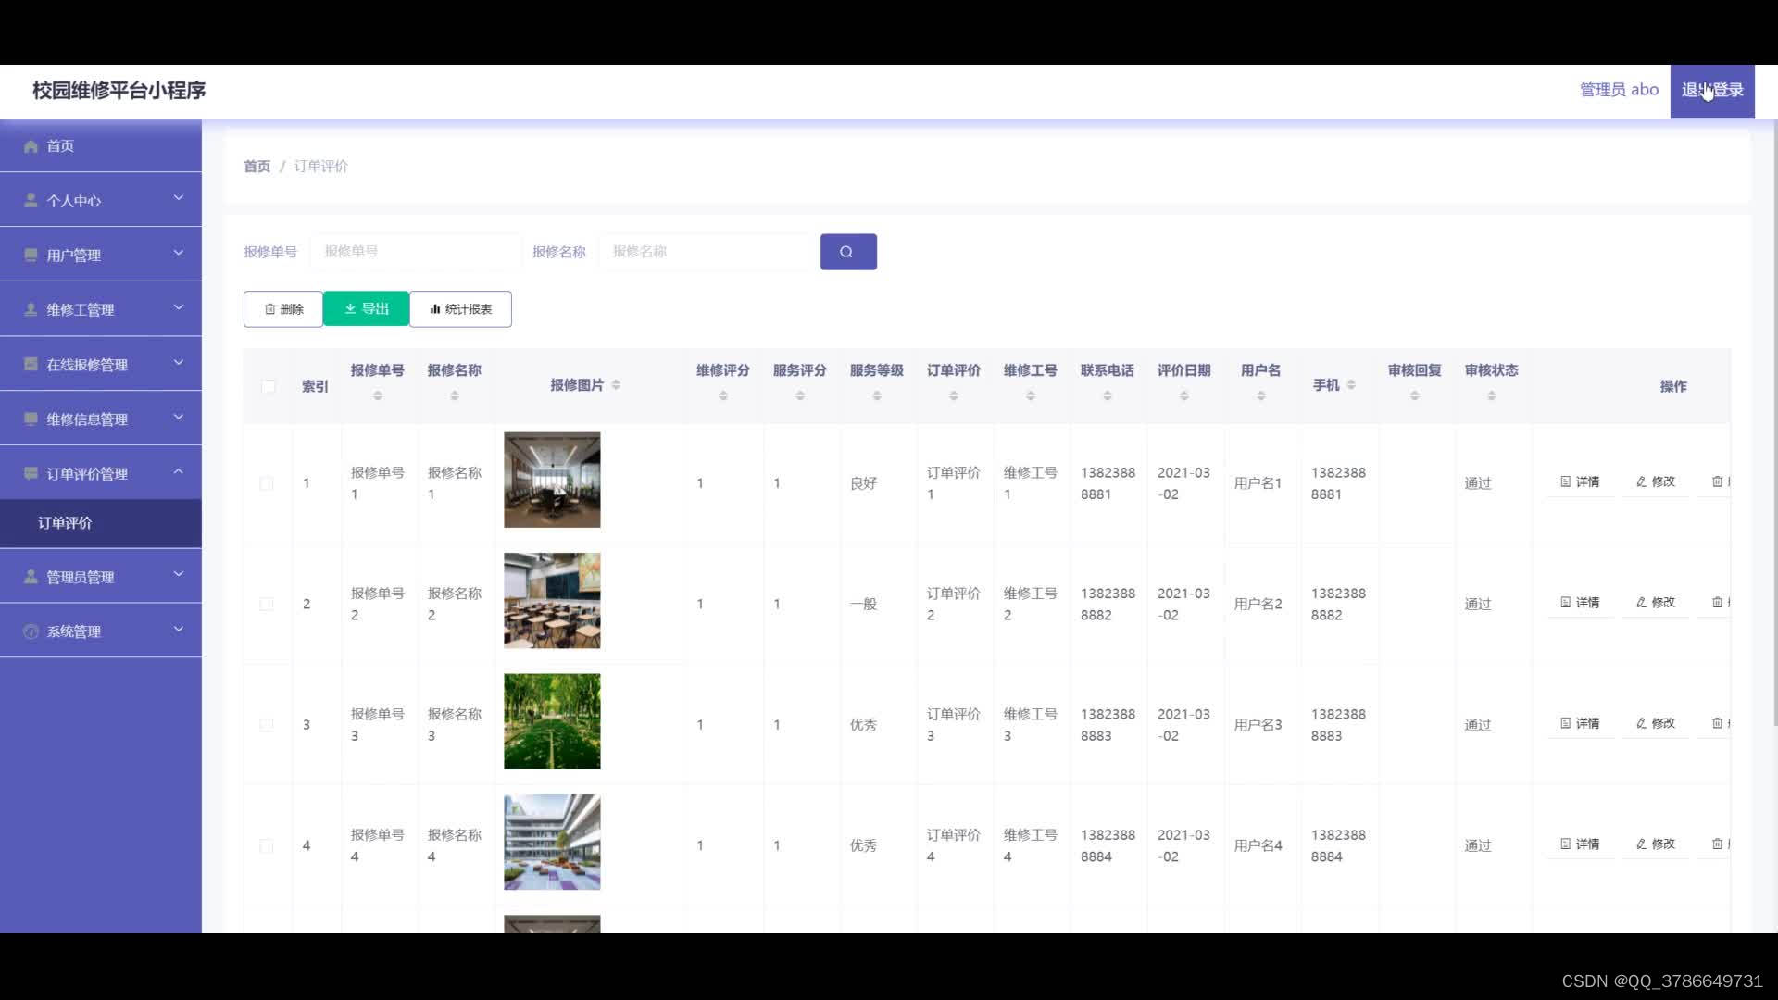
Task: Expand the 个人中心 sidebar menu
Action: pyautogui.click(x=101, y=200)
